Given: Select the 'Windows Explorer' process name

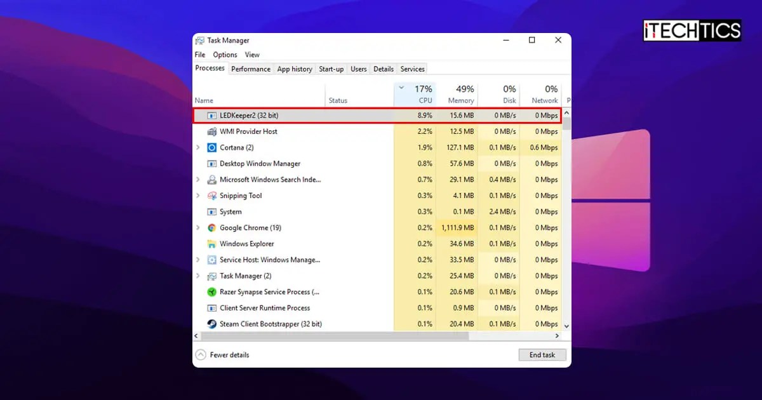Looking at the screenshot, I should (x=247, y=244).
